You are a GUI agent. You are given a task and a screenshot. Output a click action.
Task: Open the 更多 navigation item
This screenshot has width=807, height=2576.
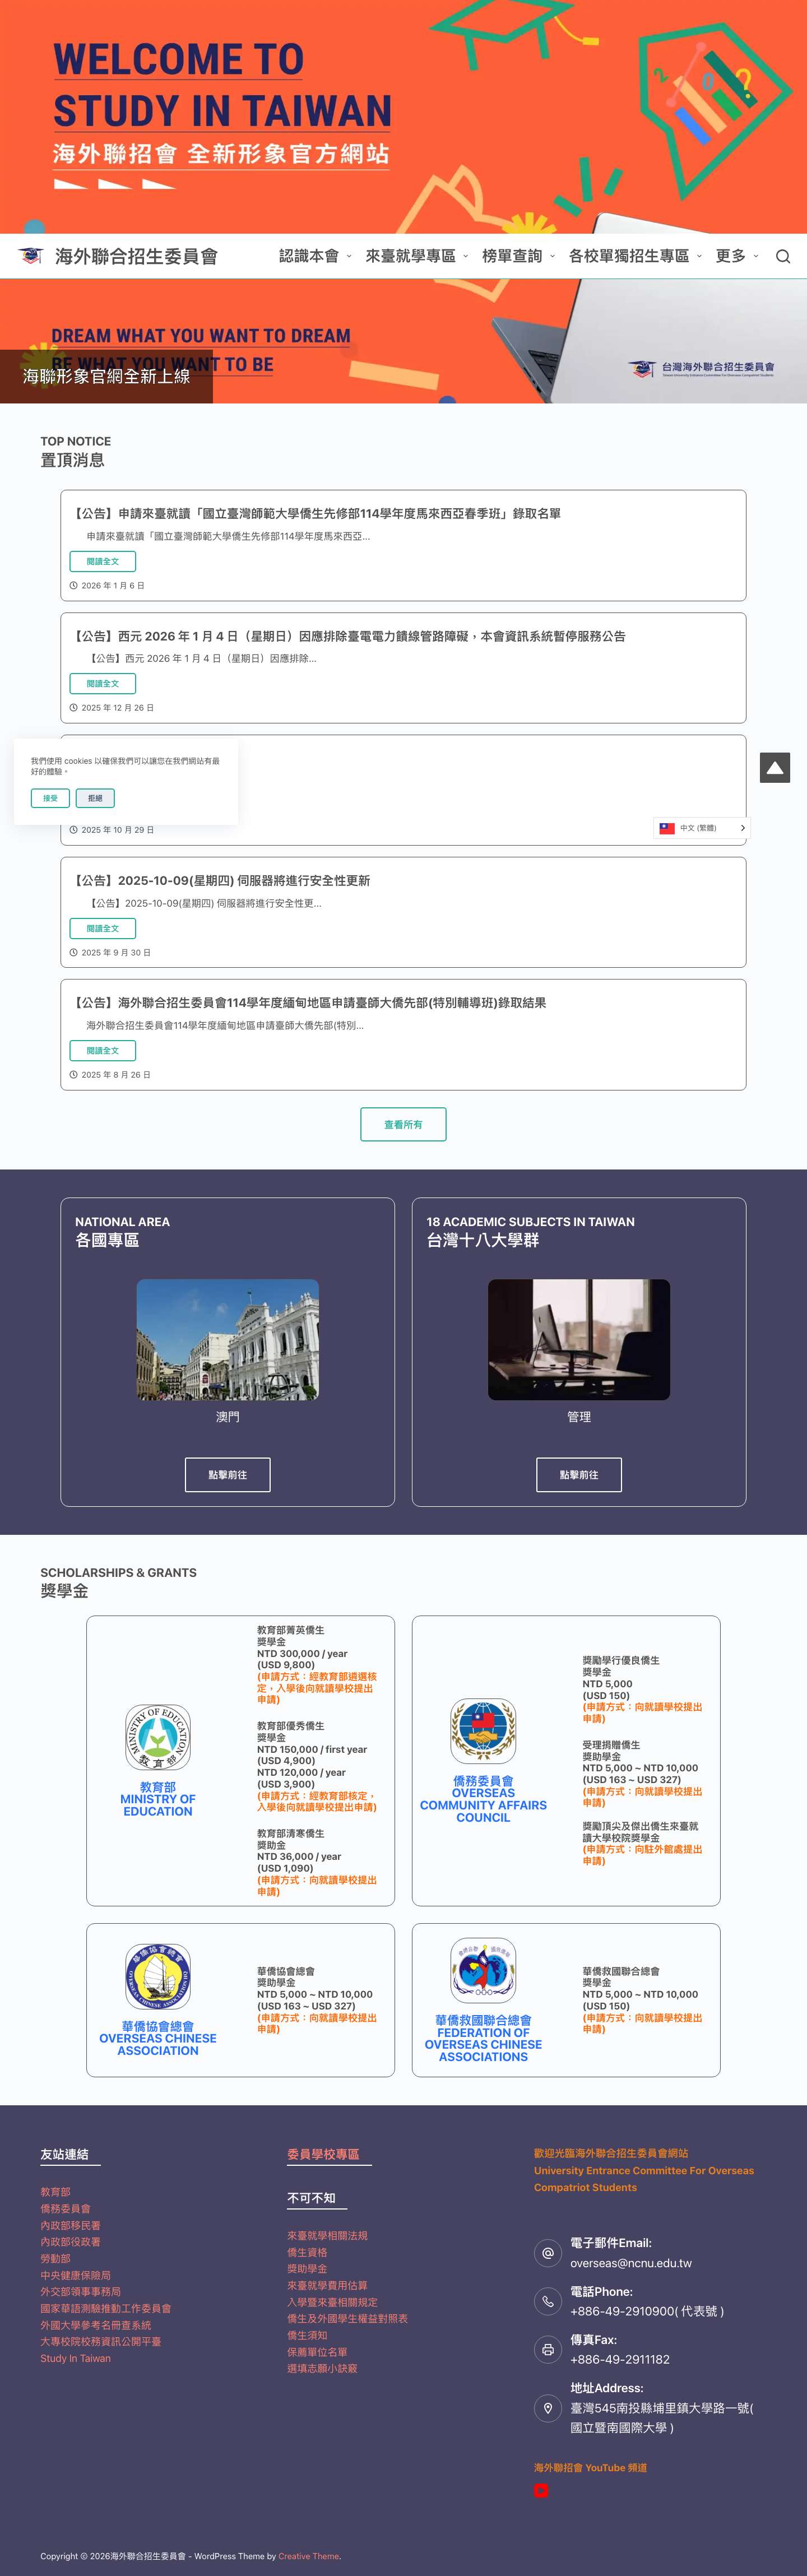point(731,256)
